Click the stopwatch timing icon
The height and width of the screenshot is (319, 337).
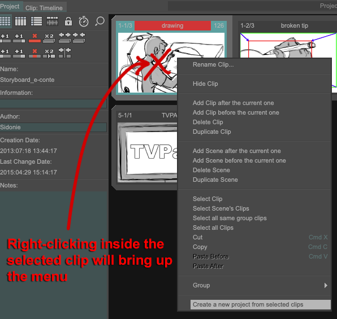pyautogui.click(x=84, y=21)
